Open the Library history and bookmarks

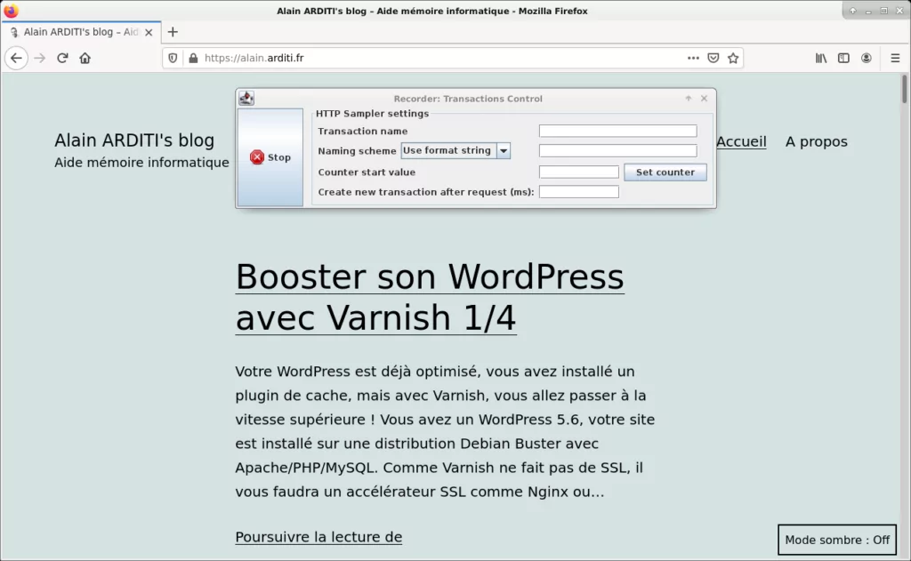821,58
